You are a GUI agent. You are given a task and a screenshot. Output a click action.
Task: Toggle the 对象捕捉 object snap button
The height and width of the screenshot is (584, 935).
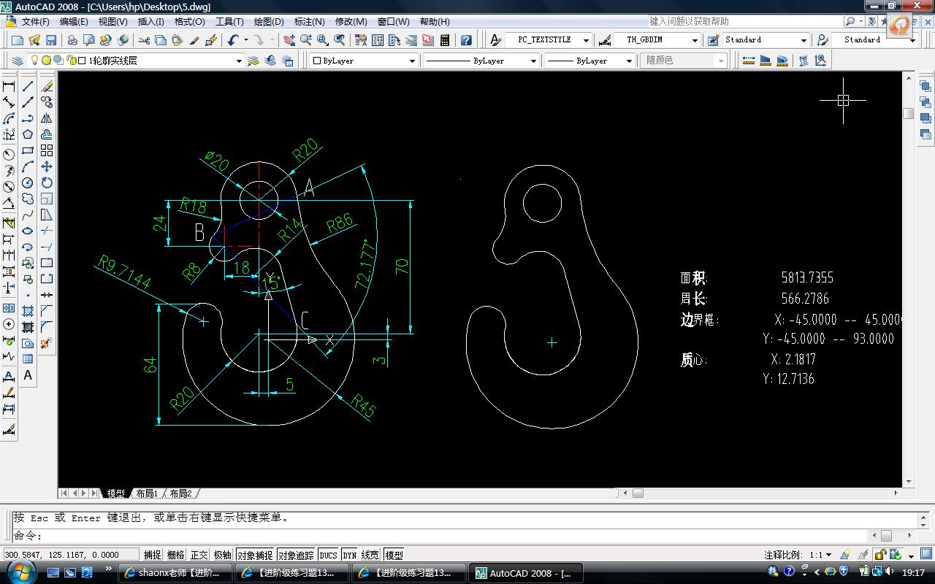255,555
